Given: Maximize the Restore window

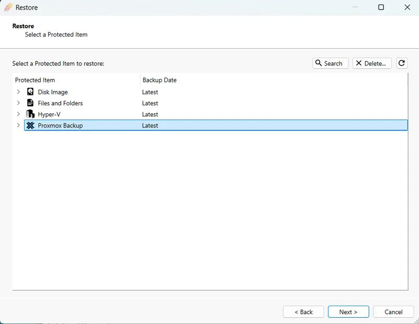Looking at the screenshot, I should click(x=381, y=7).
